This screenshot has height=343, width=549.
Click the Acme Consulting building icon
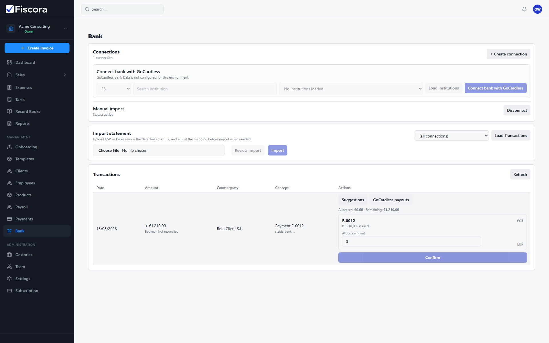(11, 29)
